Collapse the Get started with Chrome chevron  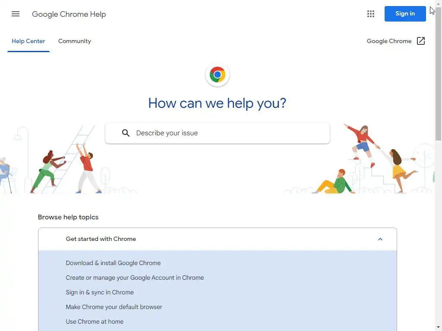tap(380, 239)
